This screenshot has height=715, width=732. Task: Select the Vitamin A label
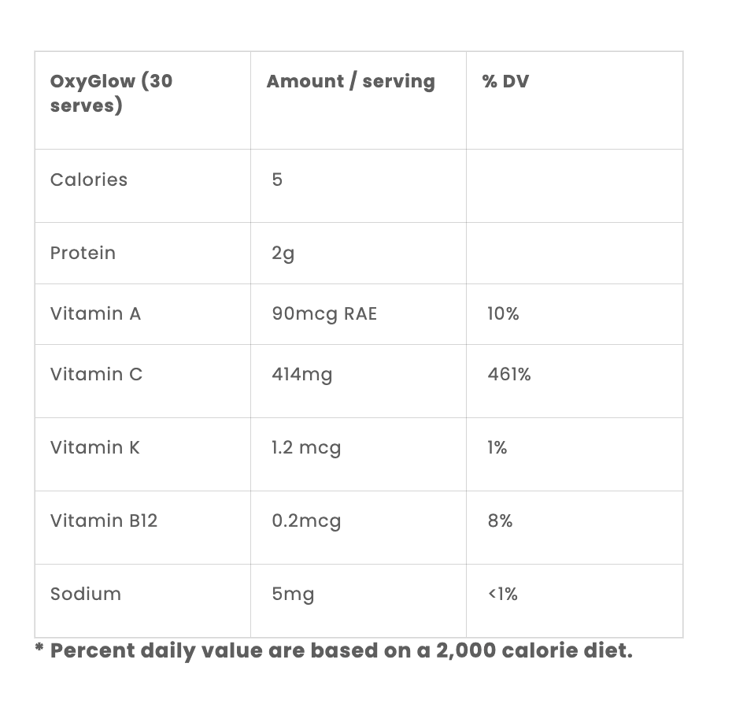(96, 314)
